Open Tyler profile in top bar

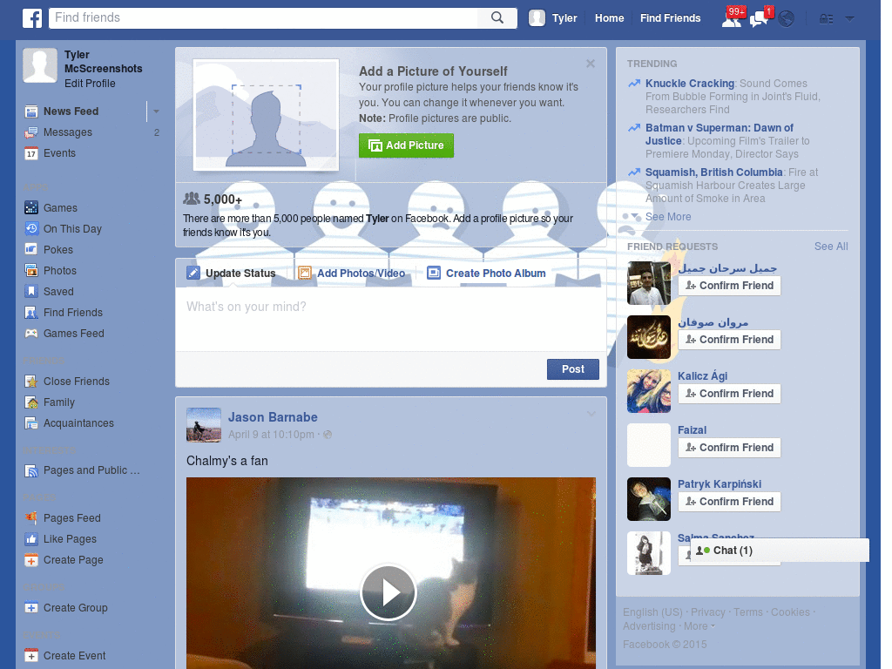pyautogui.click(x=553, y=18)
